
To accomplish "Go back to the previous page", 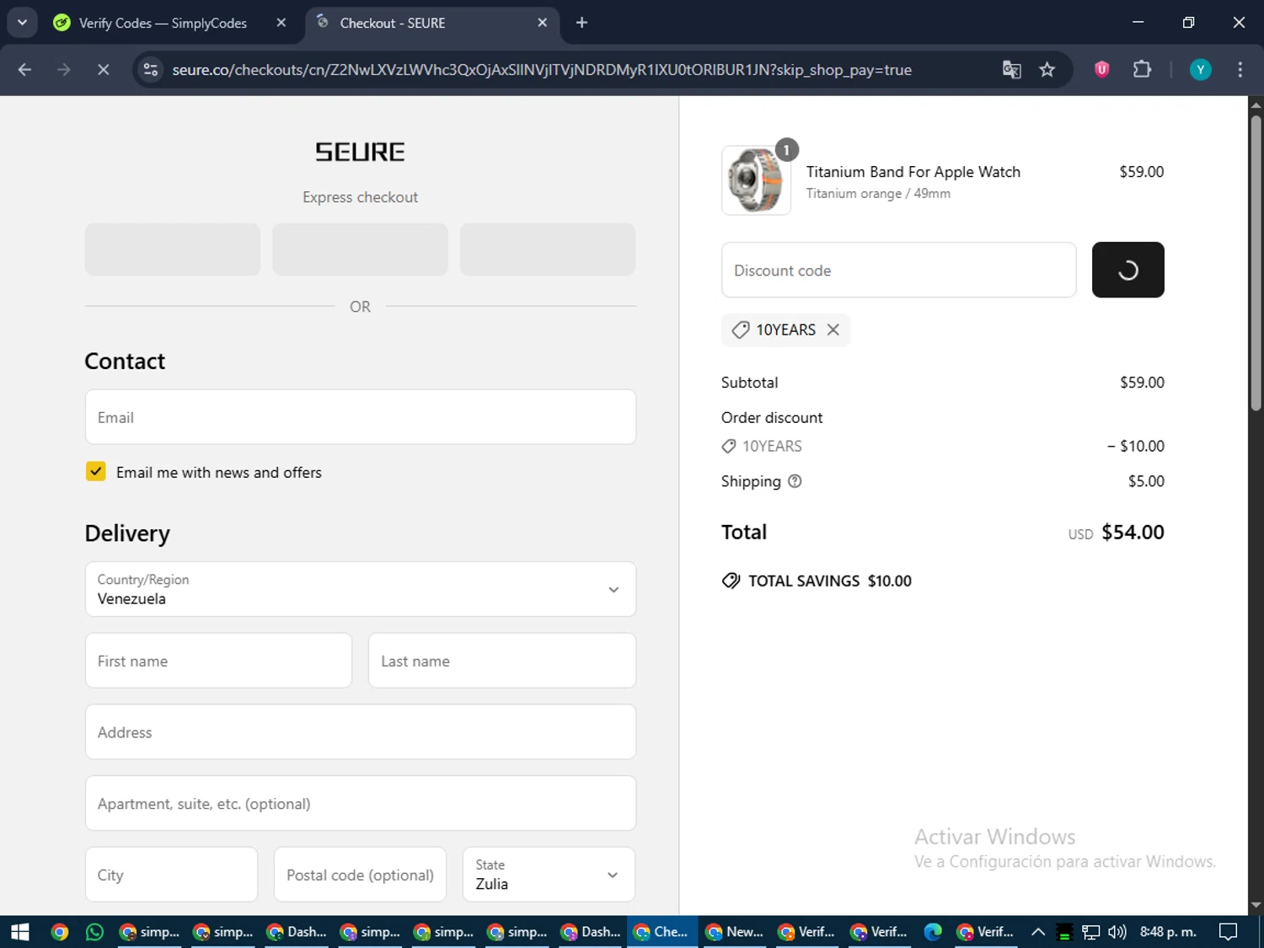I will (24, 69).
